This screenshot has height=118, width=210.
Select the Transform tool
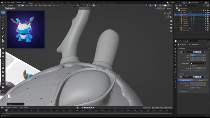(x=3, y=32)
